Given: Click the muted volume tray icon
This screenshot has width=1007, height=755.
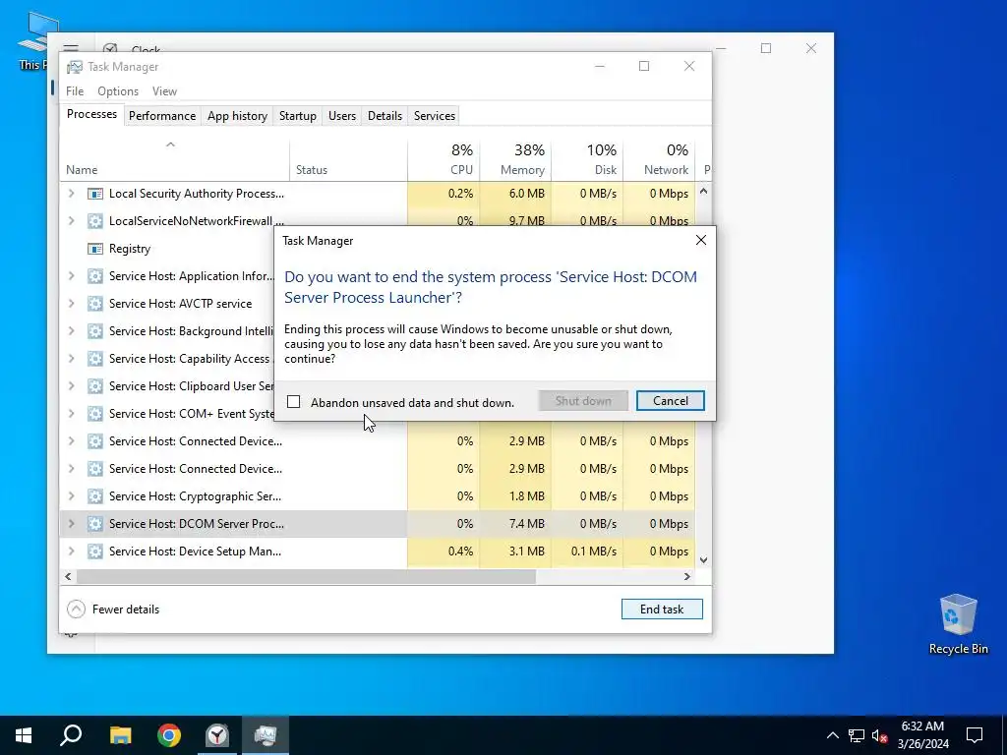Looking at the screenshot, I should click(879, 735).
